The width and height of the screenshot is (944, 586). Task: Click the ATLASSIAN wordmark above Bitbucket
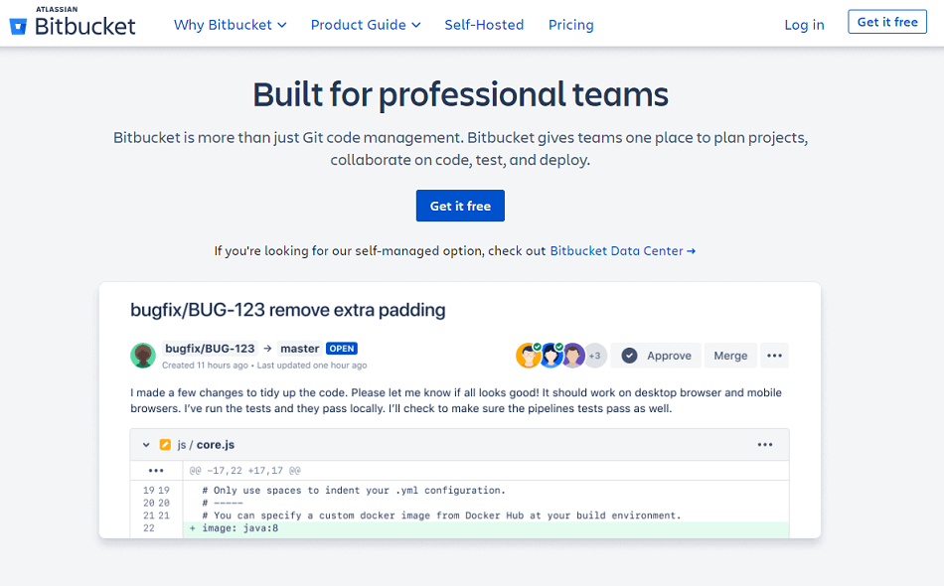click(57, 9)
